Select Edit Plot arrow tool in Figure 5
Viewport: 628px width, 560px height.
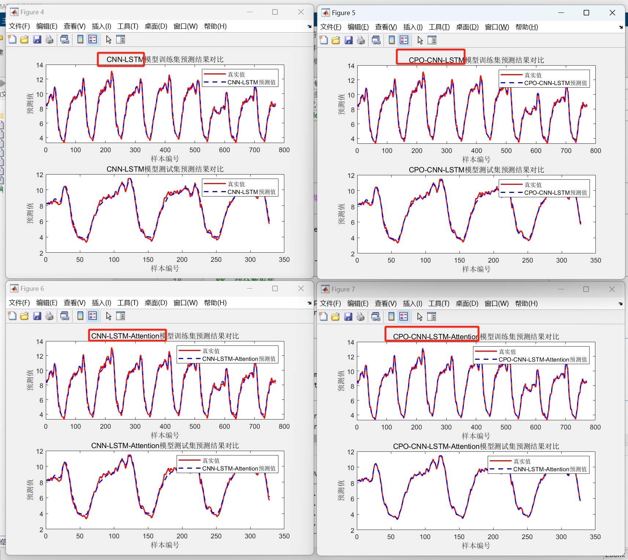coord(420,40)
